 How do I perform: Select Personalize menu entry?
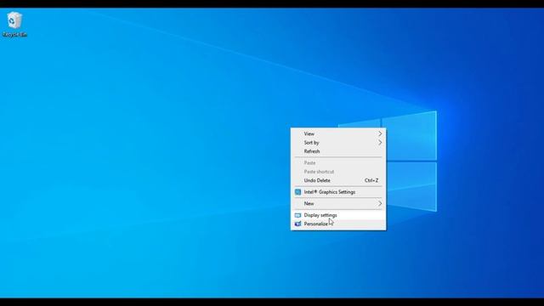tap(338, 224)
